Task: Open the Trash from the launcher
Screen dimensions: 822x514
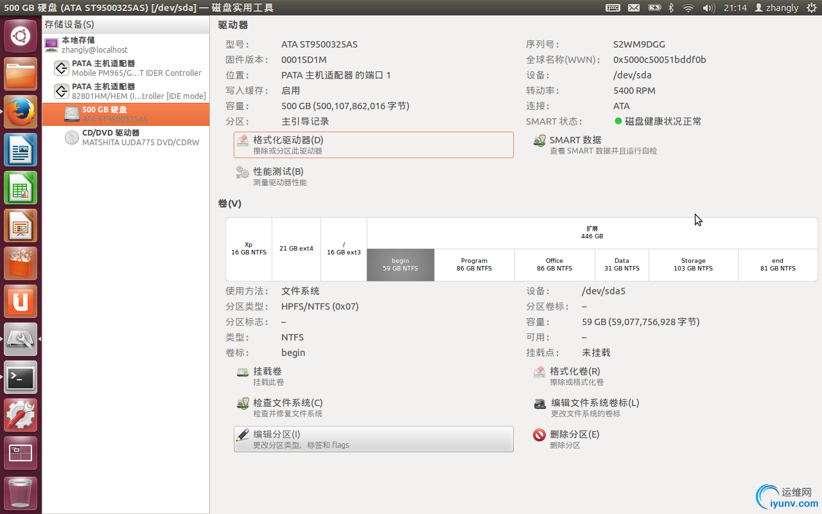Action: coord(21,493)
